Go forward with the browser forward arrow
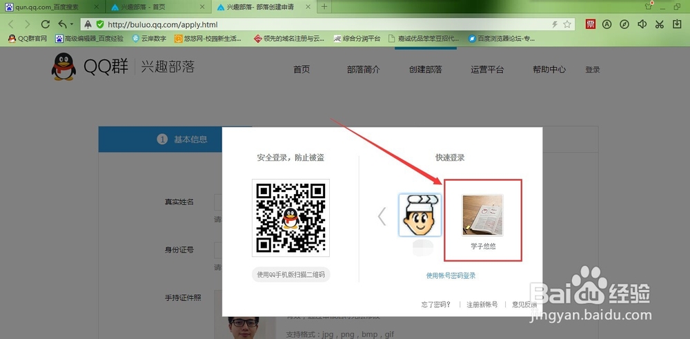 (28, 24)
